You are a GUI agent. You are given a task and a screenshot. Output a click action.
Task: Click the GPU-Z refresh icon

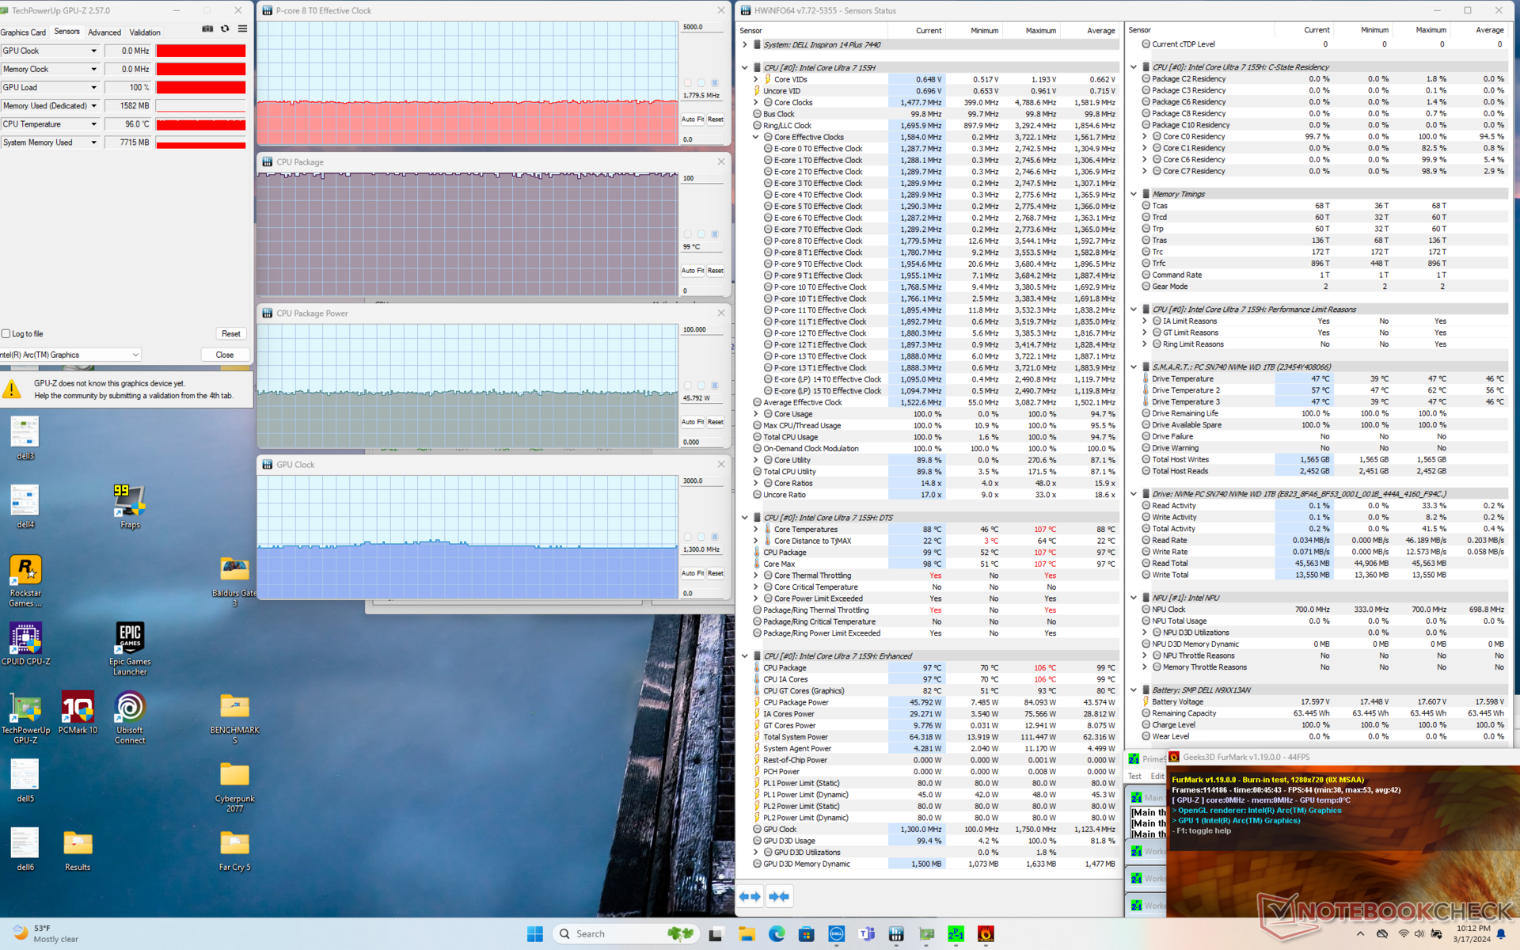pos(225,28)
